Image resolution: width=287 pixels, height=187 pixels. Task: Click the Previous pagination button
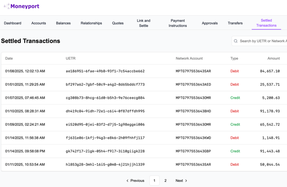pyautogui.click(x=135, y=180)
